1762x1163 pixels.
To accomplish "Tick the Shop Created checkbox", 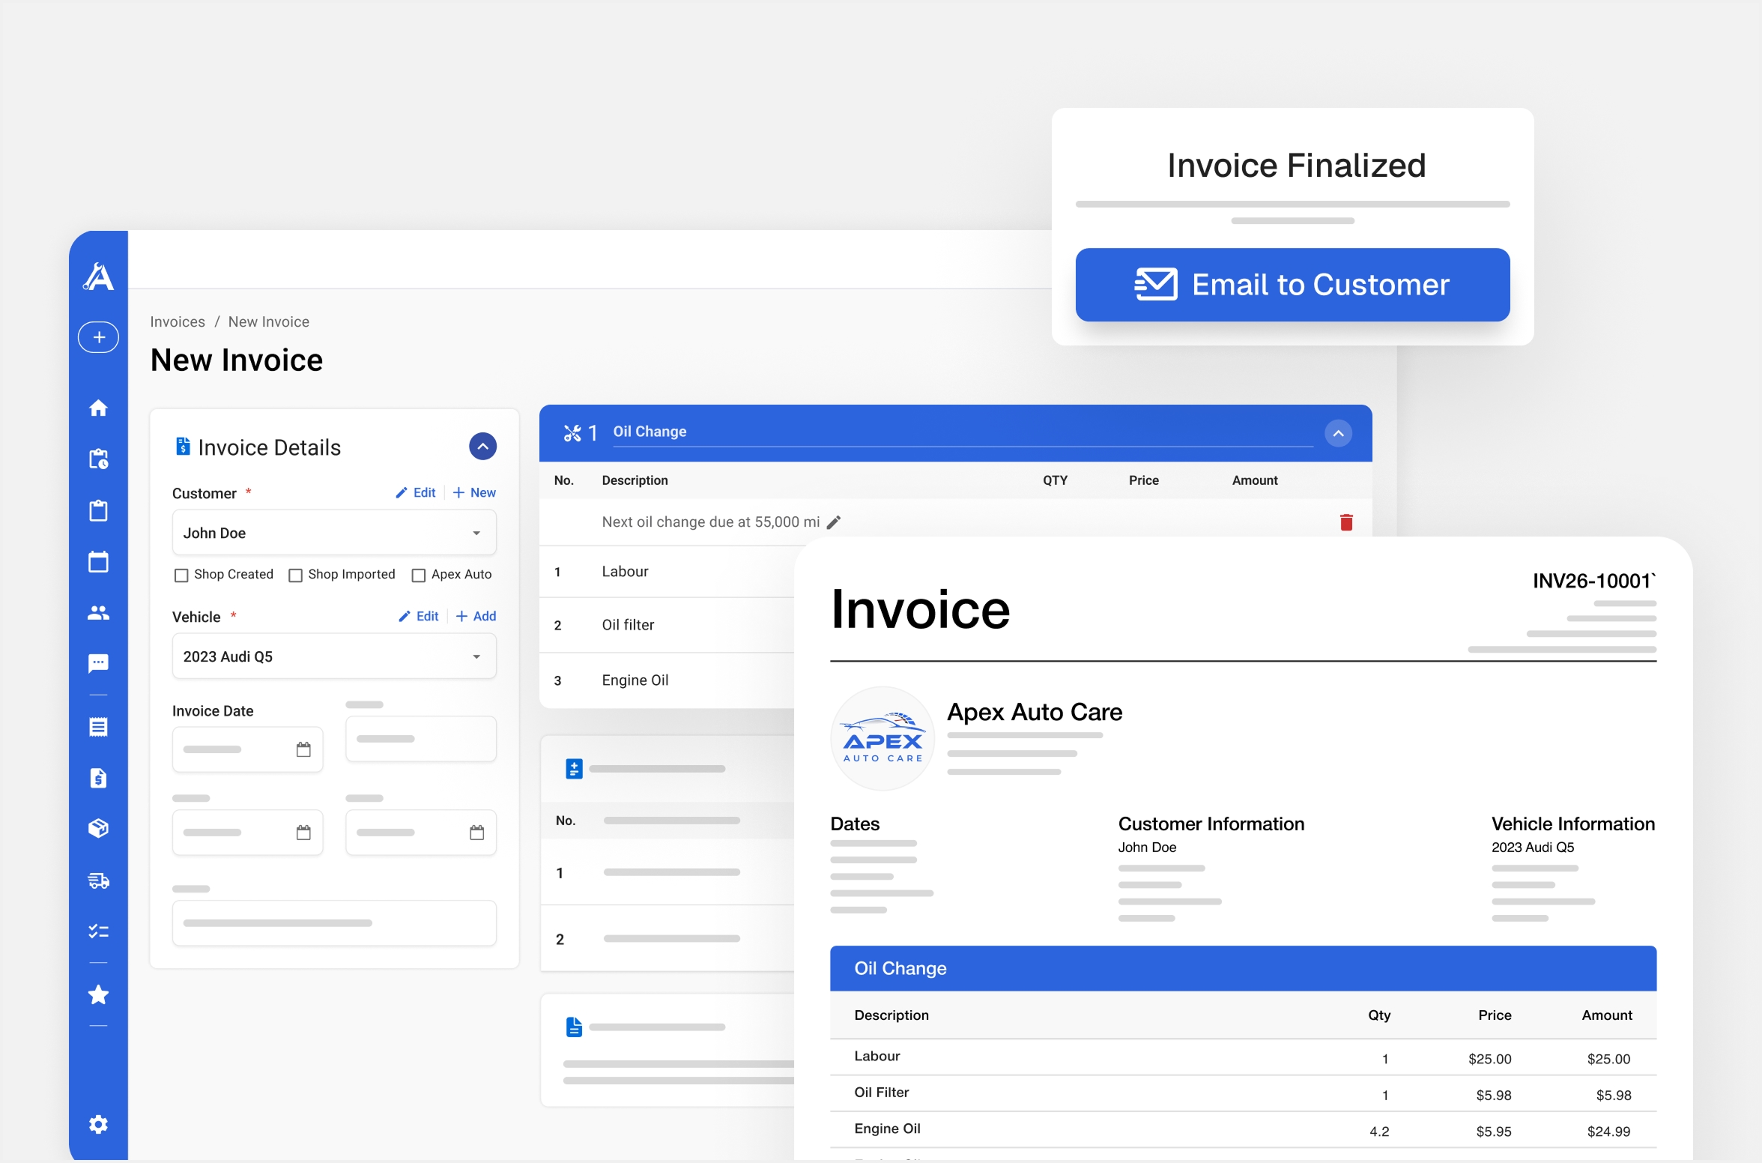I will click(181, 575).
